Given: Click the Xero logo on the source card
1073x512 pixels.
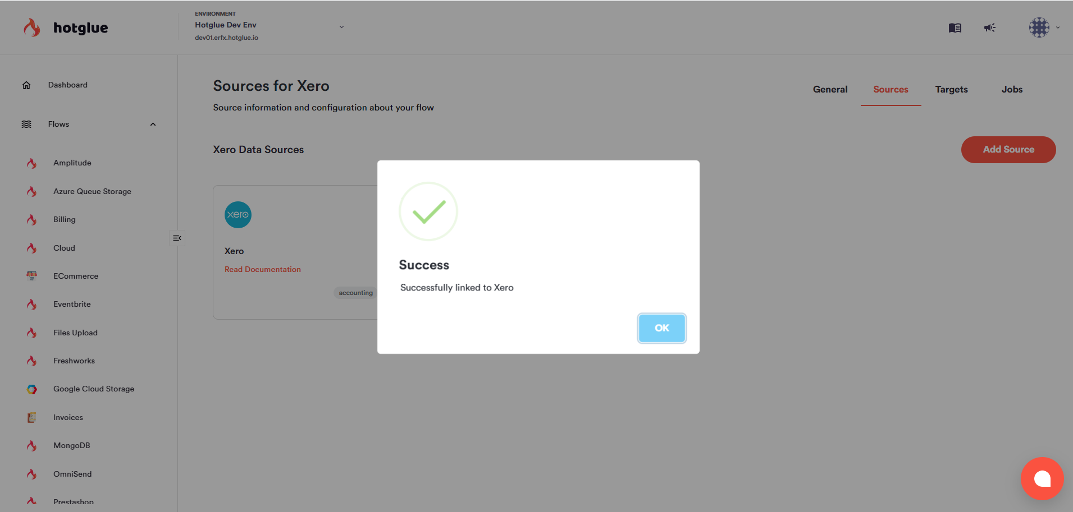Looking at the screenshot, I should coord(238,215).
